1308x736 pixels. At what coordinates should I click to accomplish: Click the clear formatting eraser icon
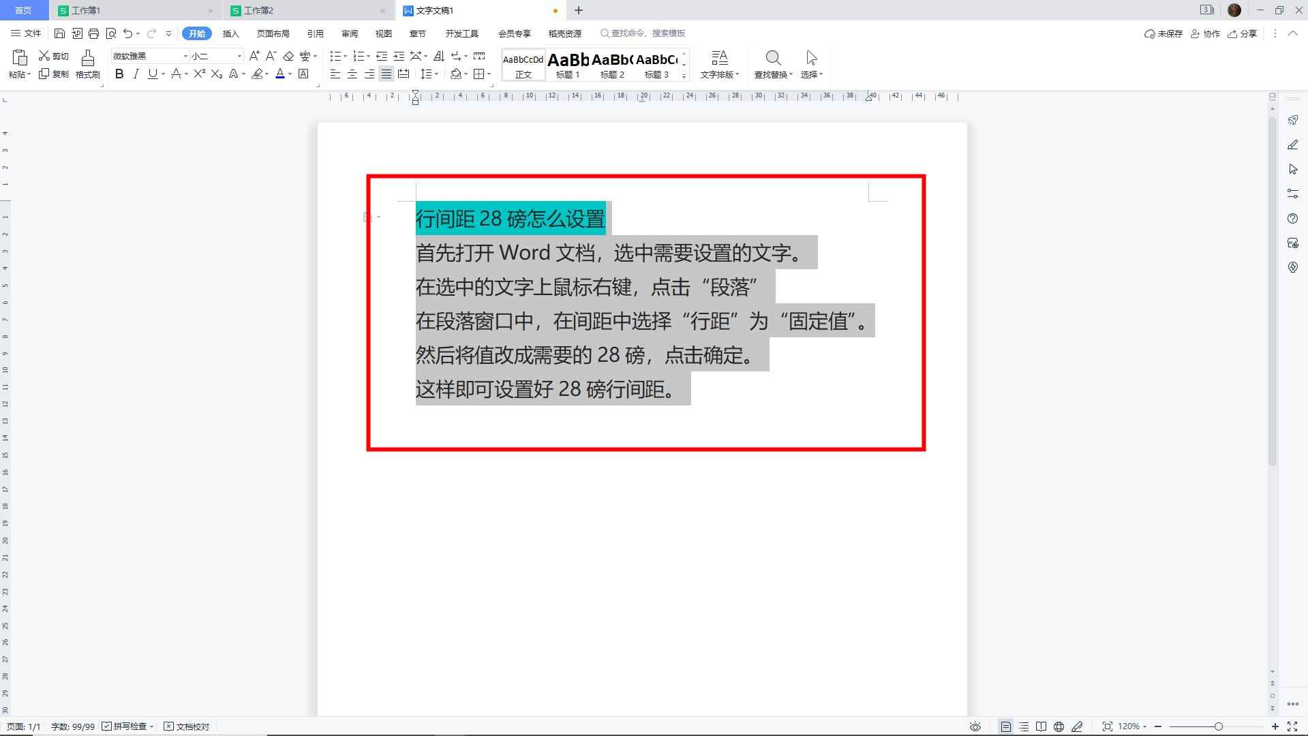(x=288, y=56)
